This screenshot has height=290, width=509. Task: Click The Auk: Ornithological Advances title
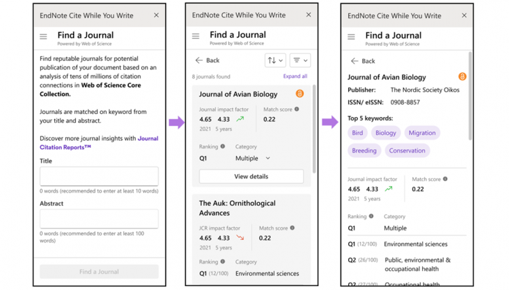tap(238, 208)
